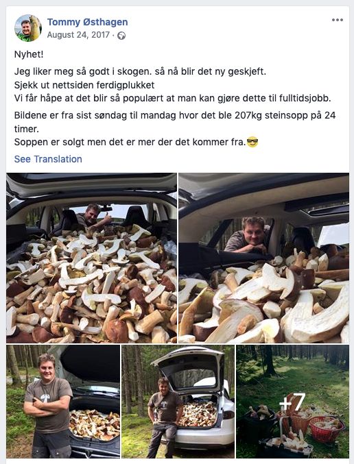This screenshot has width=354, height=464.
Task: Click the +7 overlay counter
Action: pyautogui.click(x=292, y=402)
